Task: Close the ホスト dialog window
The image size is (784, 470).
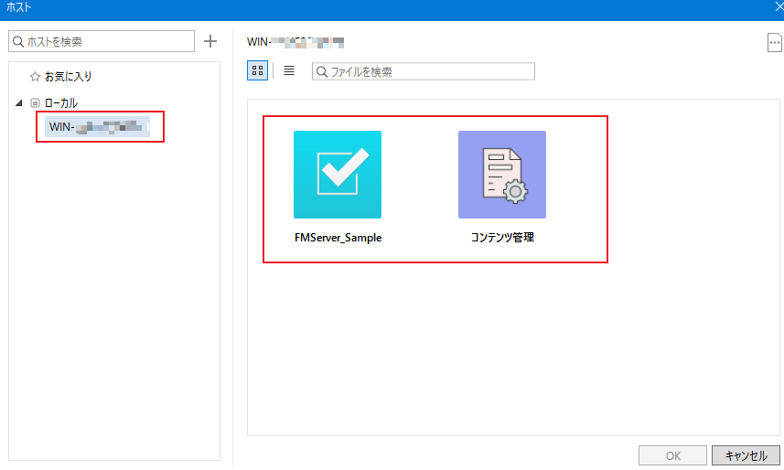Action: (x=774, y=7)
